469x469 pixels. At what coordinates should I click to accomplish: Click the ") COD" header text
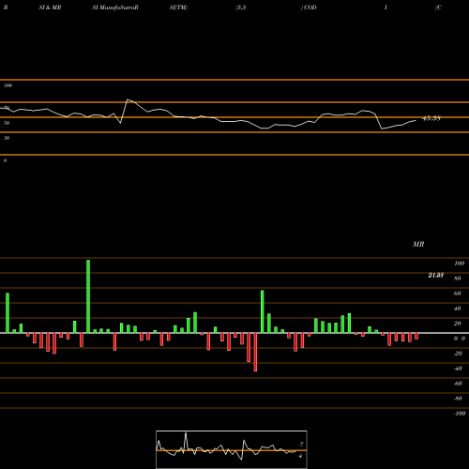coord(309,8)
